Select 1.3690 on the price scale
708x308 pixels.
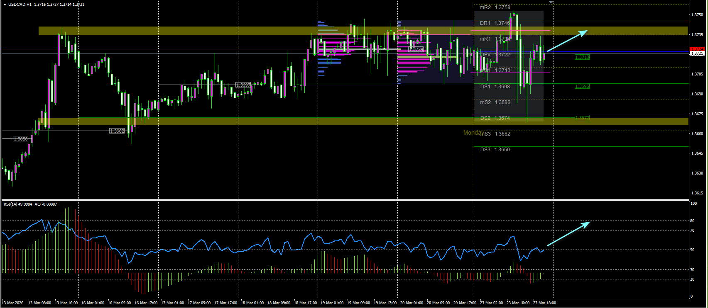[x=697, y=94]
